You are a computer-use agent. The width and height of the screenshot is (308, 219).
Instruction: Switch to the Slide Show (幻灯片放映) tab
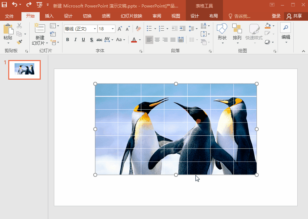131,16
